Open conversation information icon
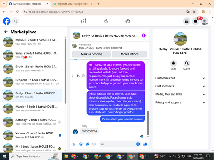 click(x=143, y=35)
